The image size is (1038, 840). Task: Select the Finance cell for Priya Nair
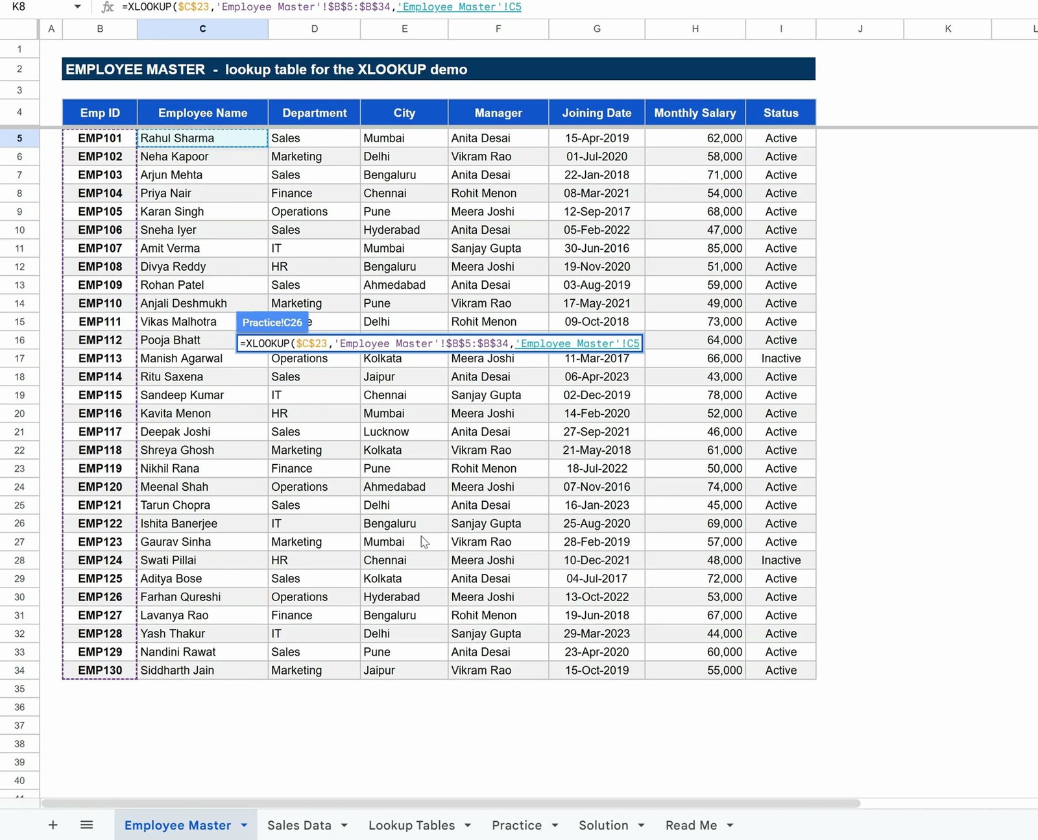coord(315,193)
